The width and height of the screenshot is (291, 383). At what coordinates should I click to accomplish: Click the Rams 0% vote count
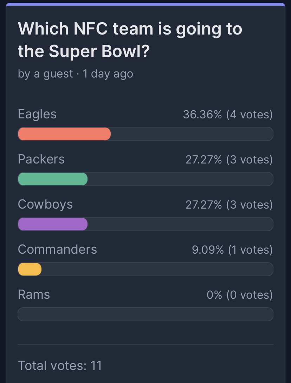[x=240, y=295]
